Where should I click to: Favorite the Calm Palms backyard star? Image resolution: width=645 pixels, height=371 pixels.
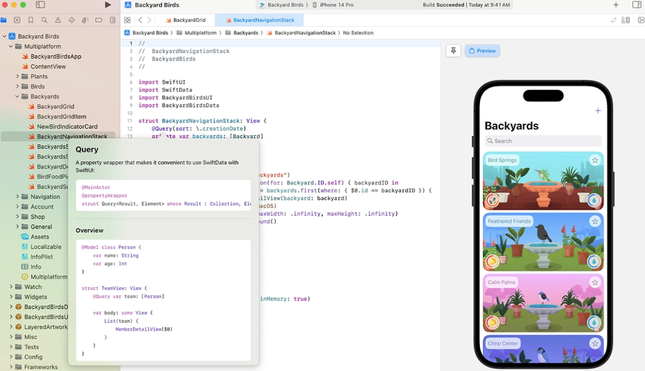tap(595, 282)
